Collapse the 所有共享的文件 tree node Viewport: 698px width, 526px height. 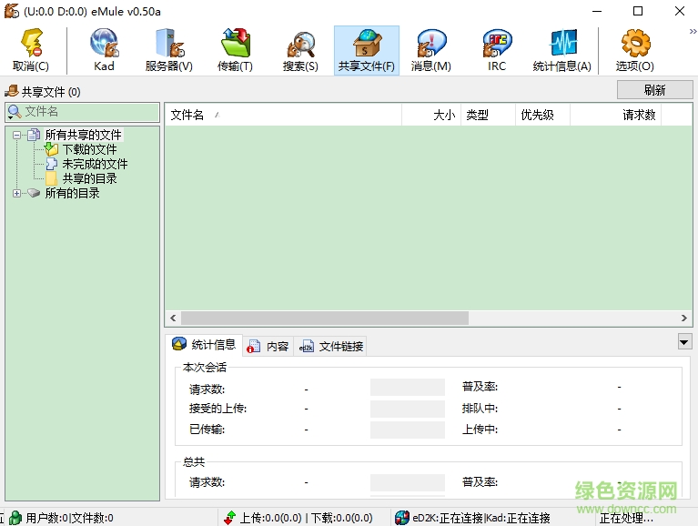pos(17,135)
